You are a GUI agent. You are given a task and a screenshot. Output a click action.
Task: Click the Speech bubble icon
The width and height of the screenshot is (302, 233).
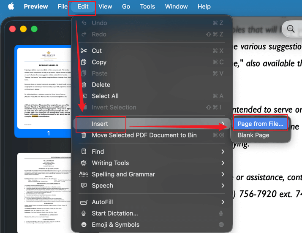[x=84, y=185]
